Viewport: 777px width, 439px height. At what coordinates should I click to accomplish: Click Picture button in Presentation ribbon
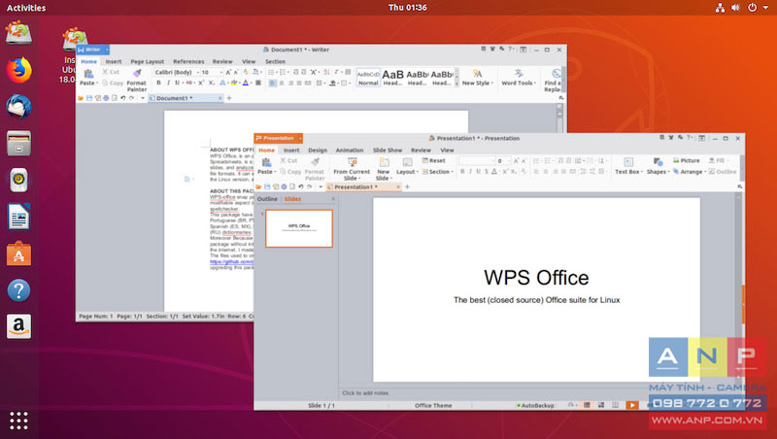(x=687, y=160)
